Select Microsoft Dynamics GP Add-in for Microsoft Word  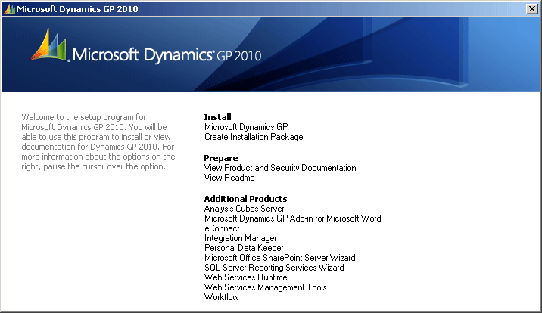tap(293, 218)
